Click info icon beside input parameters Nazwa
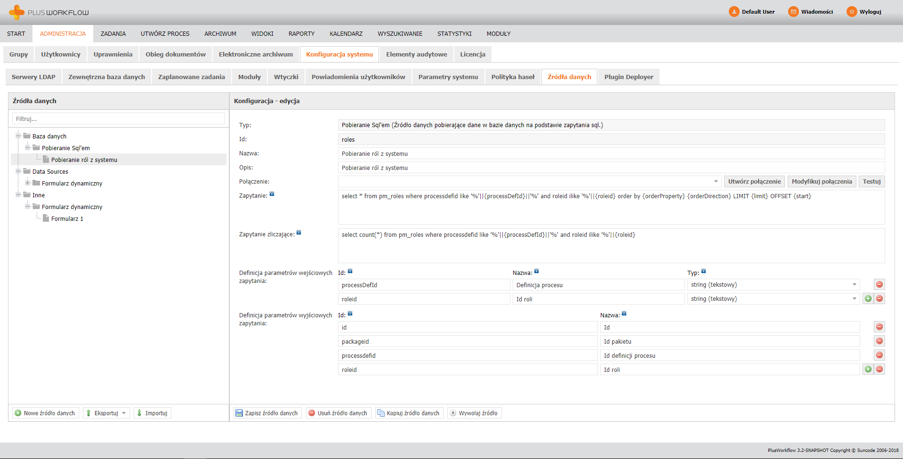This screenshot has width=903, height=459. point(536,271)
